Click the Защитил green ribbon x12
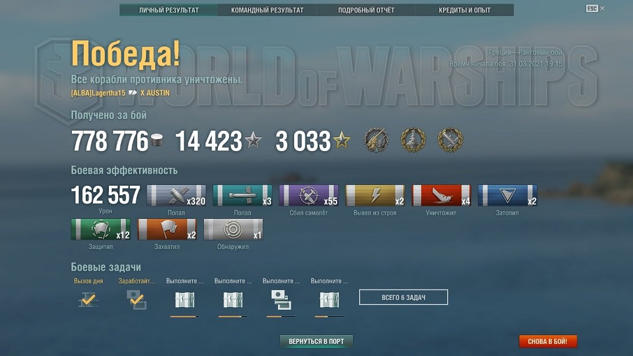 [101, 229]
